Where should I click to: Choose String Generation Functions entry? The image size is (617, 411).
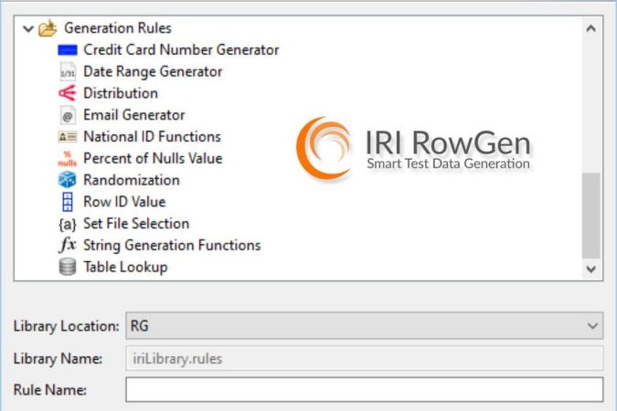click(x=172, y=246)
